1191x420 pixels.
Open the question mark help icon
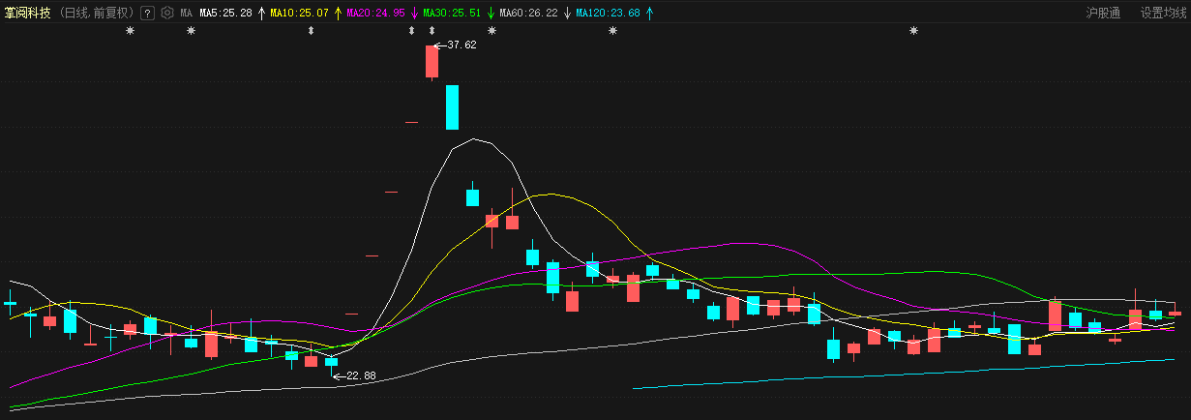coord(147,13)
